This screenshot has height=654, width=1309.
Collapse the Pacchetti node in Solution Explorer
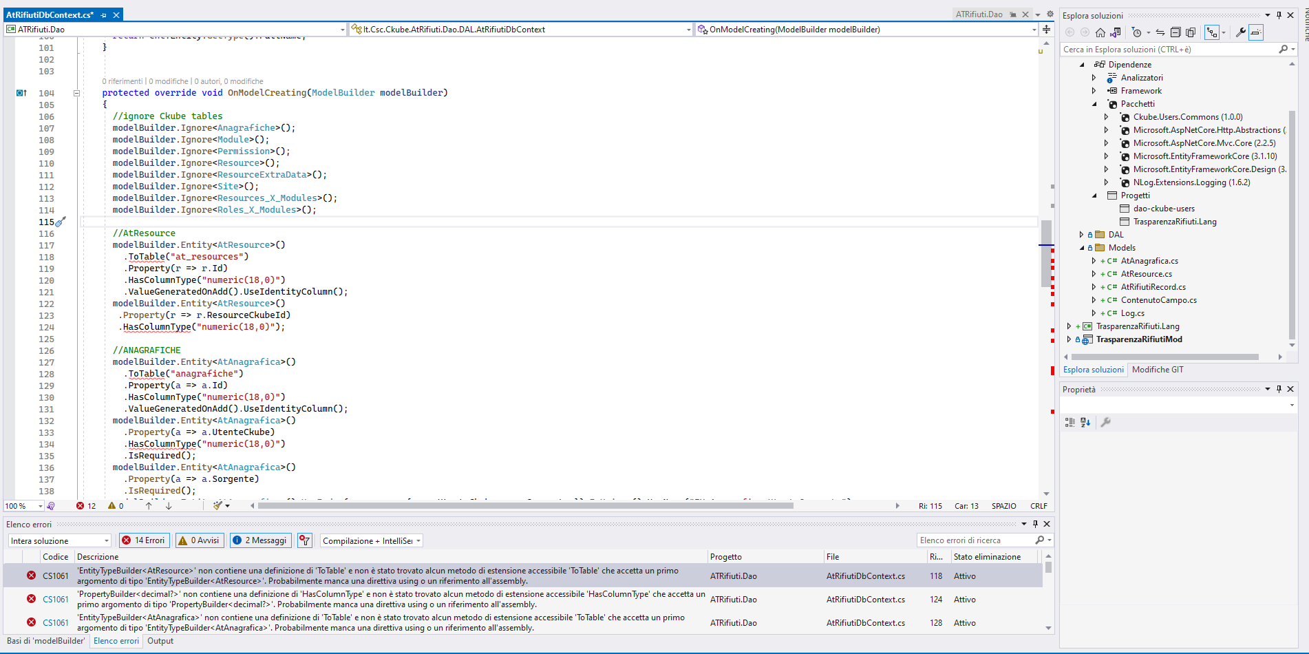pos(1094,104)
